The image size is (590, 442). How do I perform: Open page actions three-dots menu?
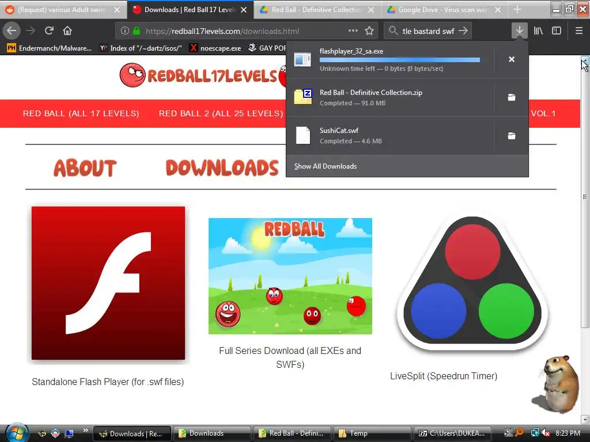(353, 31)
